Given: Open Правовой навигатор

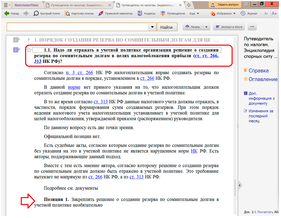Looking at the screenshot, I should 116,13.
